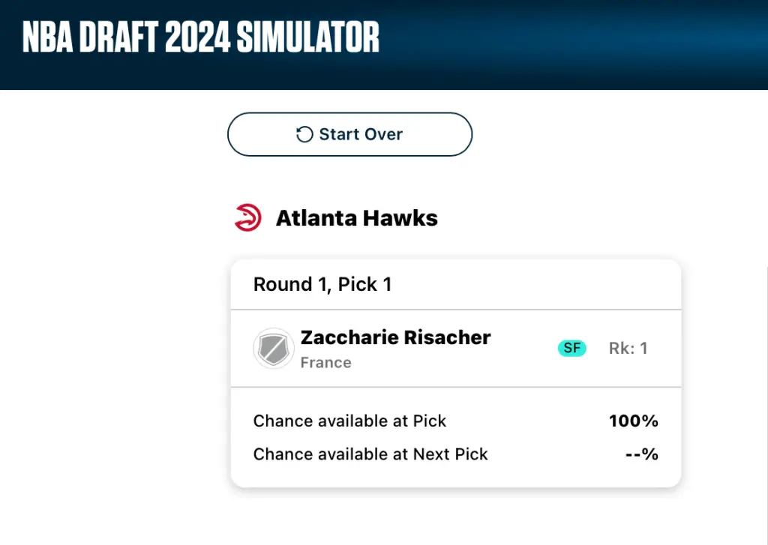The image size is (768, 545).
Task: Select the teal SF position badge
Action: click(571, 348)
